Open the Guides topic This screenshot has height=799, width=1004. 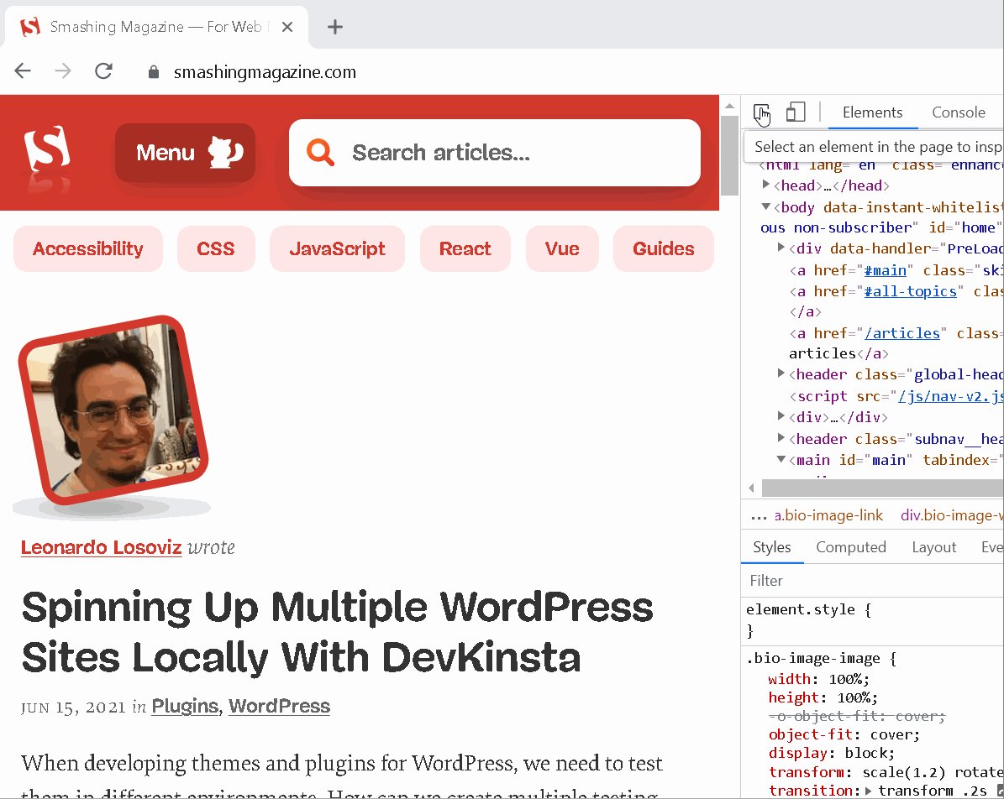(664, 248)
